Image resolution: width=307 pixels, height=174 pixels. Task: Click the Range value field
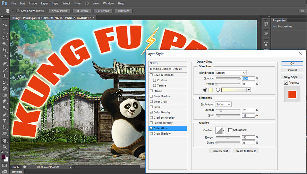coord(248,137)
